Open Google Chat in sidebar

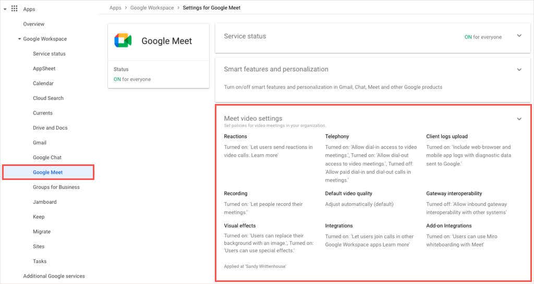pyautogui.click(x=47, y=158)
